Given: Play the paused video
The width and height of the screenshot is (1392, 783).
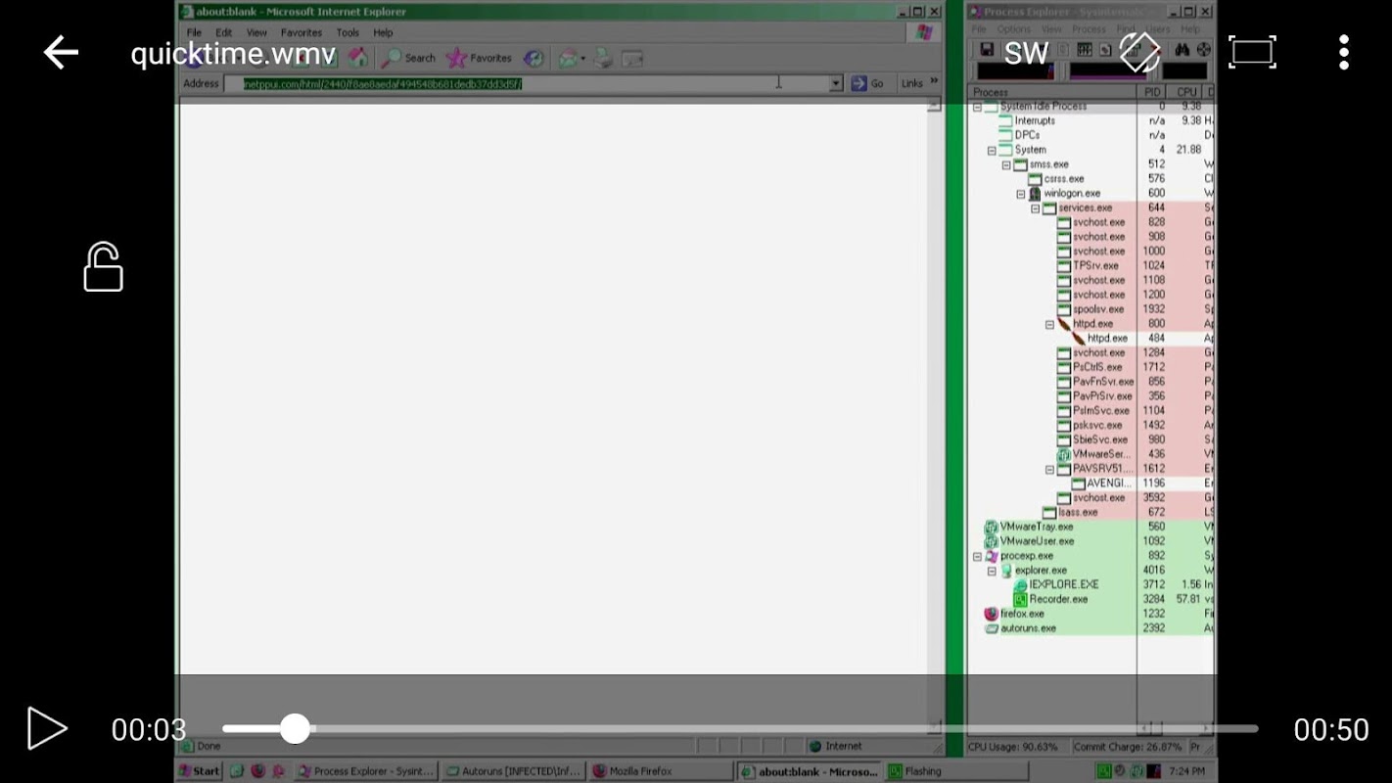Looking at the screenshot, I should pyautogui.click(x=46, y=729).
